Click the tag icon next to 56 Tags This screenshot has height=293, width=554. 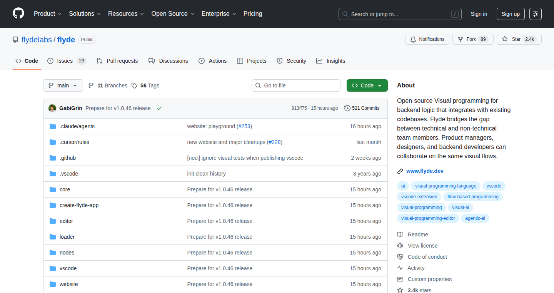[134, 85]
